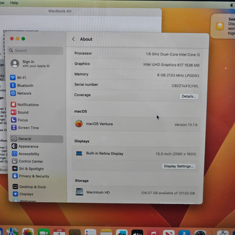Open Display Settings button
The image size is (235, 235).
click(179, 166)
